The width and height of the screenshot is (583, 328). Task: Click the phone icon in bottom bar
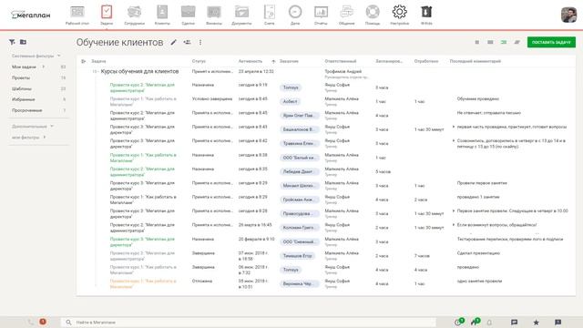30,322
